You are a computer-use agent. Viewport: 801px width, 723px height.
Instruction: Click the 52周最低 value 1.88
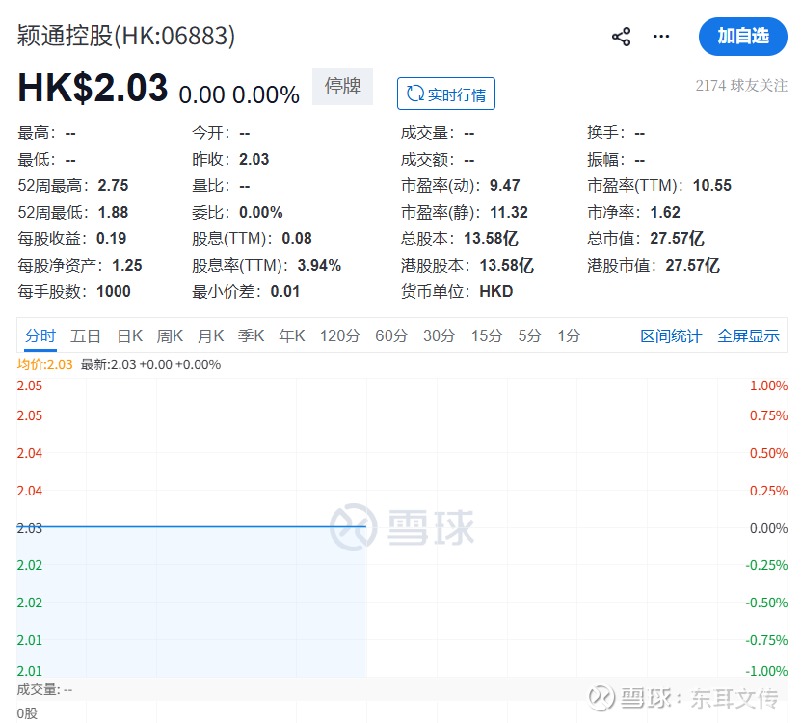click(x=113, y=212)
